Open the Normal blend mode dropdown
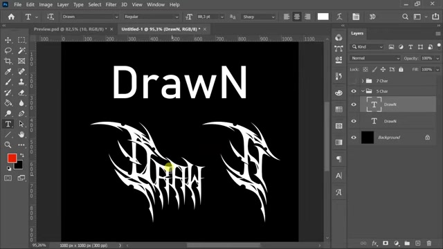This screenshot has width=443, height=249. (375, 58)
